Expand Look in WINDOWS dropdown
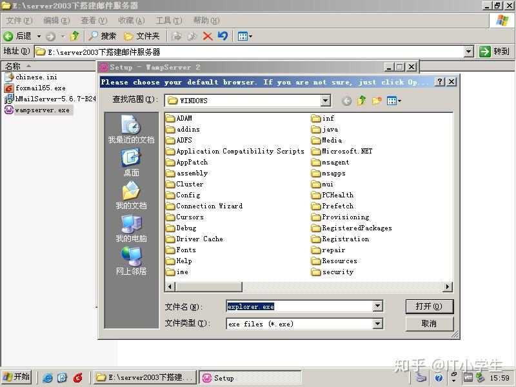 pos(326,101)
